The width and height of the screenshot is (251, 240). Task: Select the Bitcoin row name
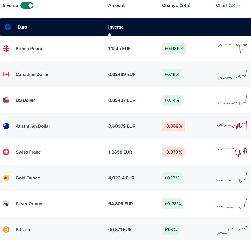(23, 229)
